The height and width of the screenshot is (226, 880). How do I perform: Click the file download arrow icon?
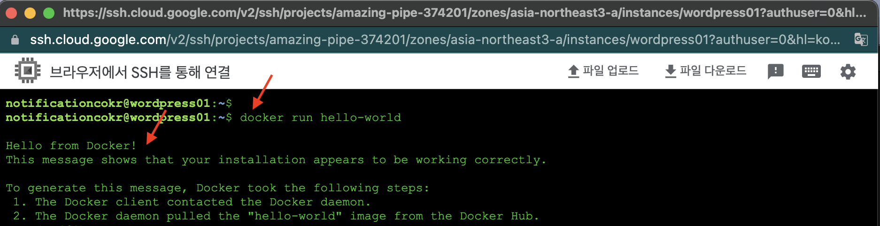coord(671,71)
